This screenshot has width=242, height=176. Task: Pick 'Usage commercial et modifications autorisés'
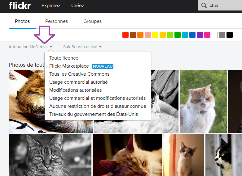click(97, 98)
